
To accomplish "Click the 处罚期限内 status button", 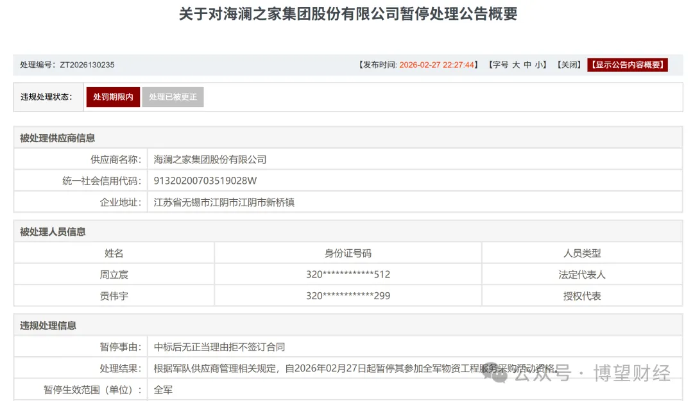I will click(x=113, y=97).
